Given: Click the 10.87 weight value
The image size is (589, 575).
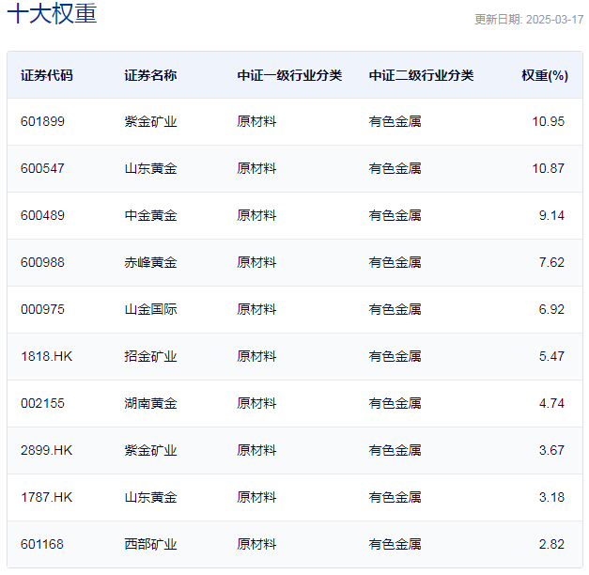Looking at the screenshot, I should pyautogui.click(x=548, y=168).
